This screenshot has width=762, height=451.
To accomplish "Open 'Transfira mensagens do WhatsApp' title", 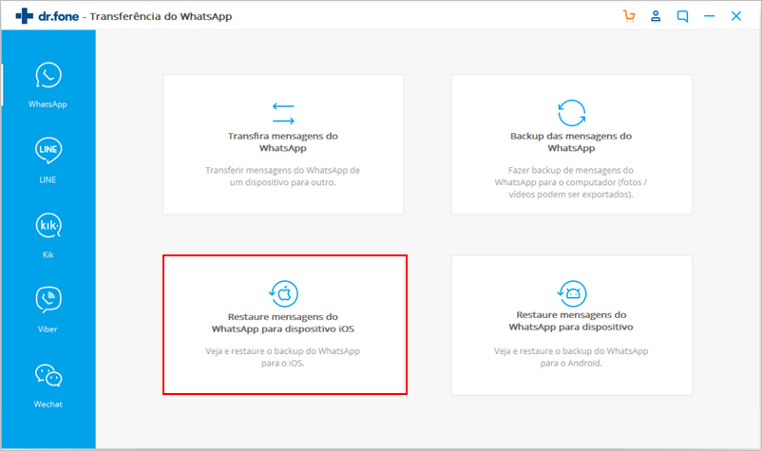I will point(283,141).
